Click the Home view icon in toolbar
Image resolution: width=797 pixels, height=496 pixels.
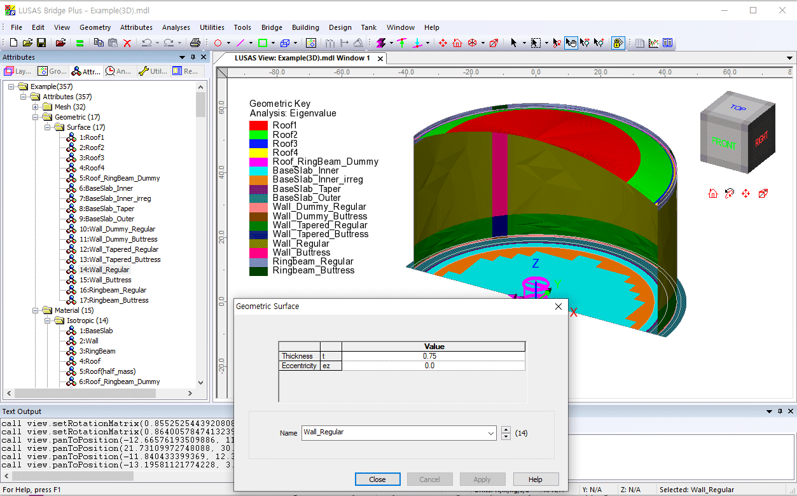(457, 43)
